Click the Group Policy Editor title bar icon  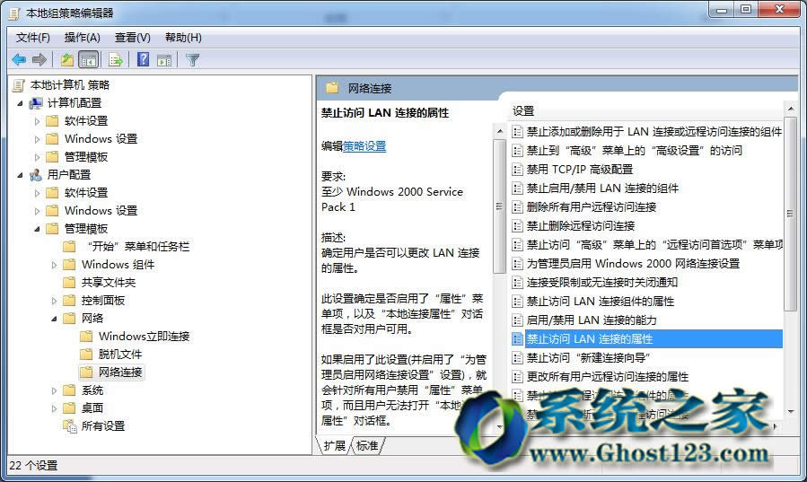click(13, 13)
